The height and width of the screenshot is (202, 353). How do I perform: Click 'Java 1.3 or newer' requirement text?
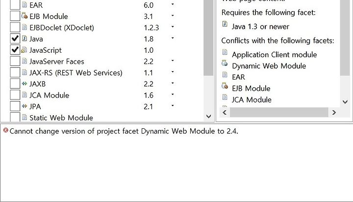(260, 27)
